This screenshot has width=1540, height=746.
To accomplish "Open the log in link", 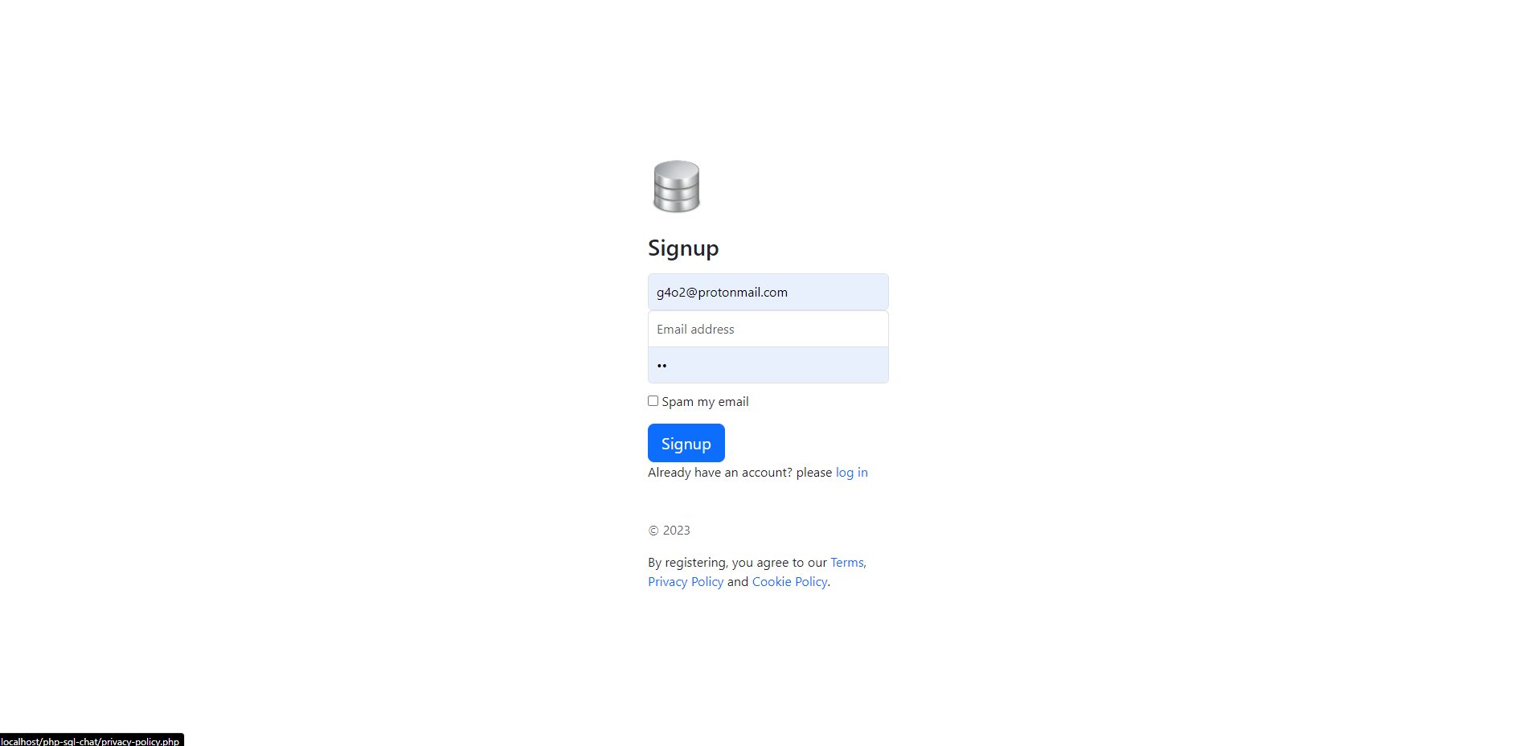I will pos(852,473).
